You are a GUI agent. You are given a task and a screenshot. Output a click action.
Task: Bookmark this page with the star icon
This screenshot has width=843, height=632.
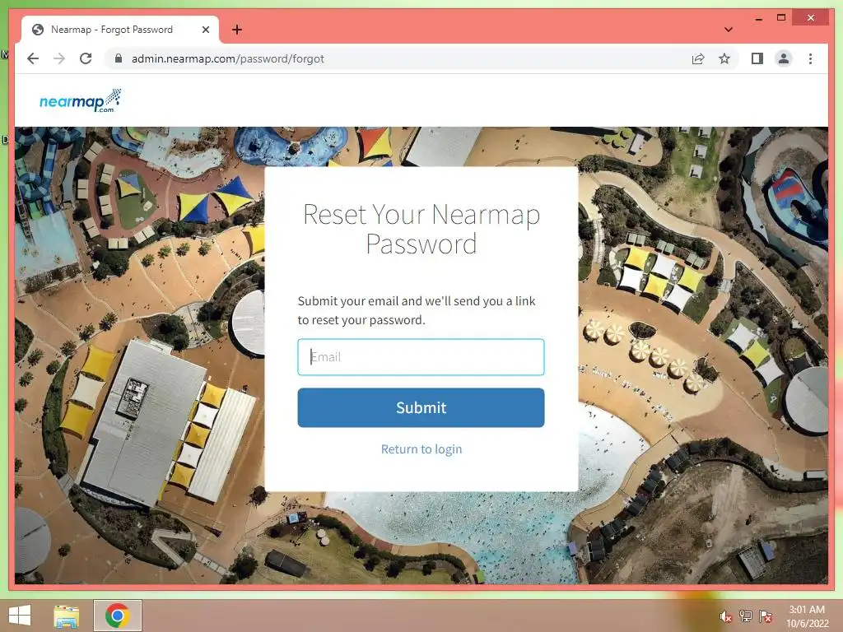724,58
